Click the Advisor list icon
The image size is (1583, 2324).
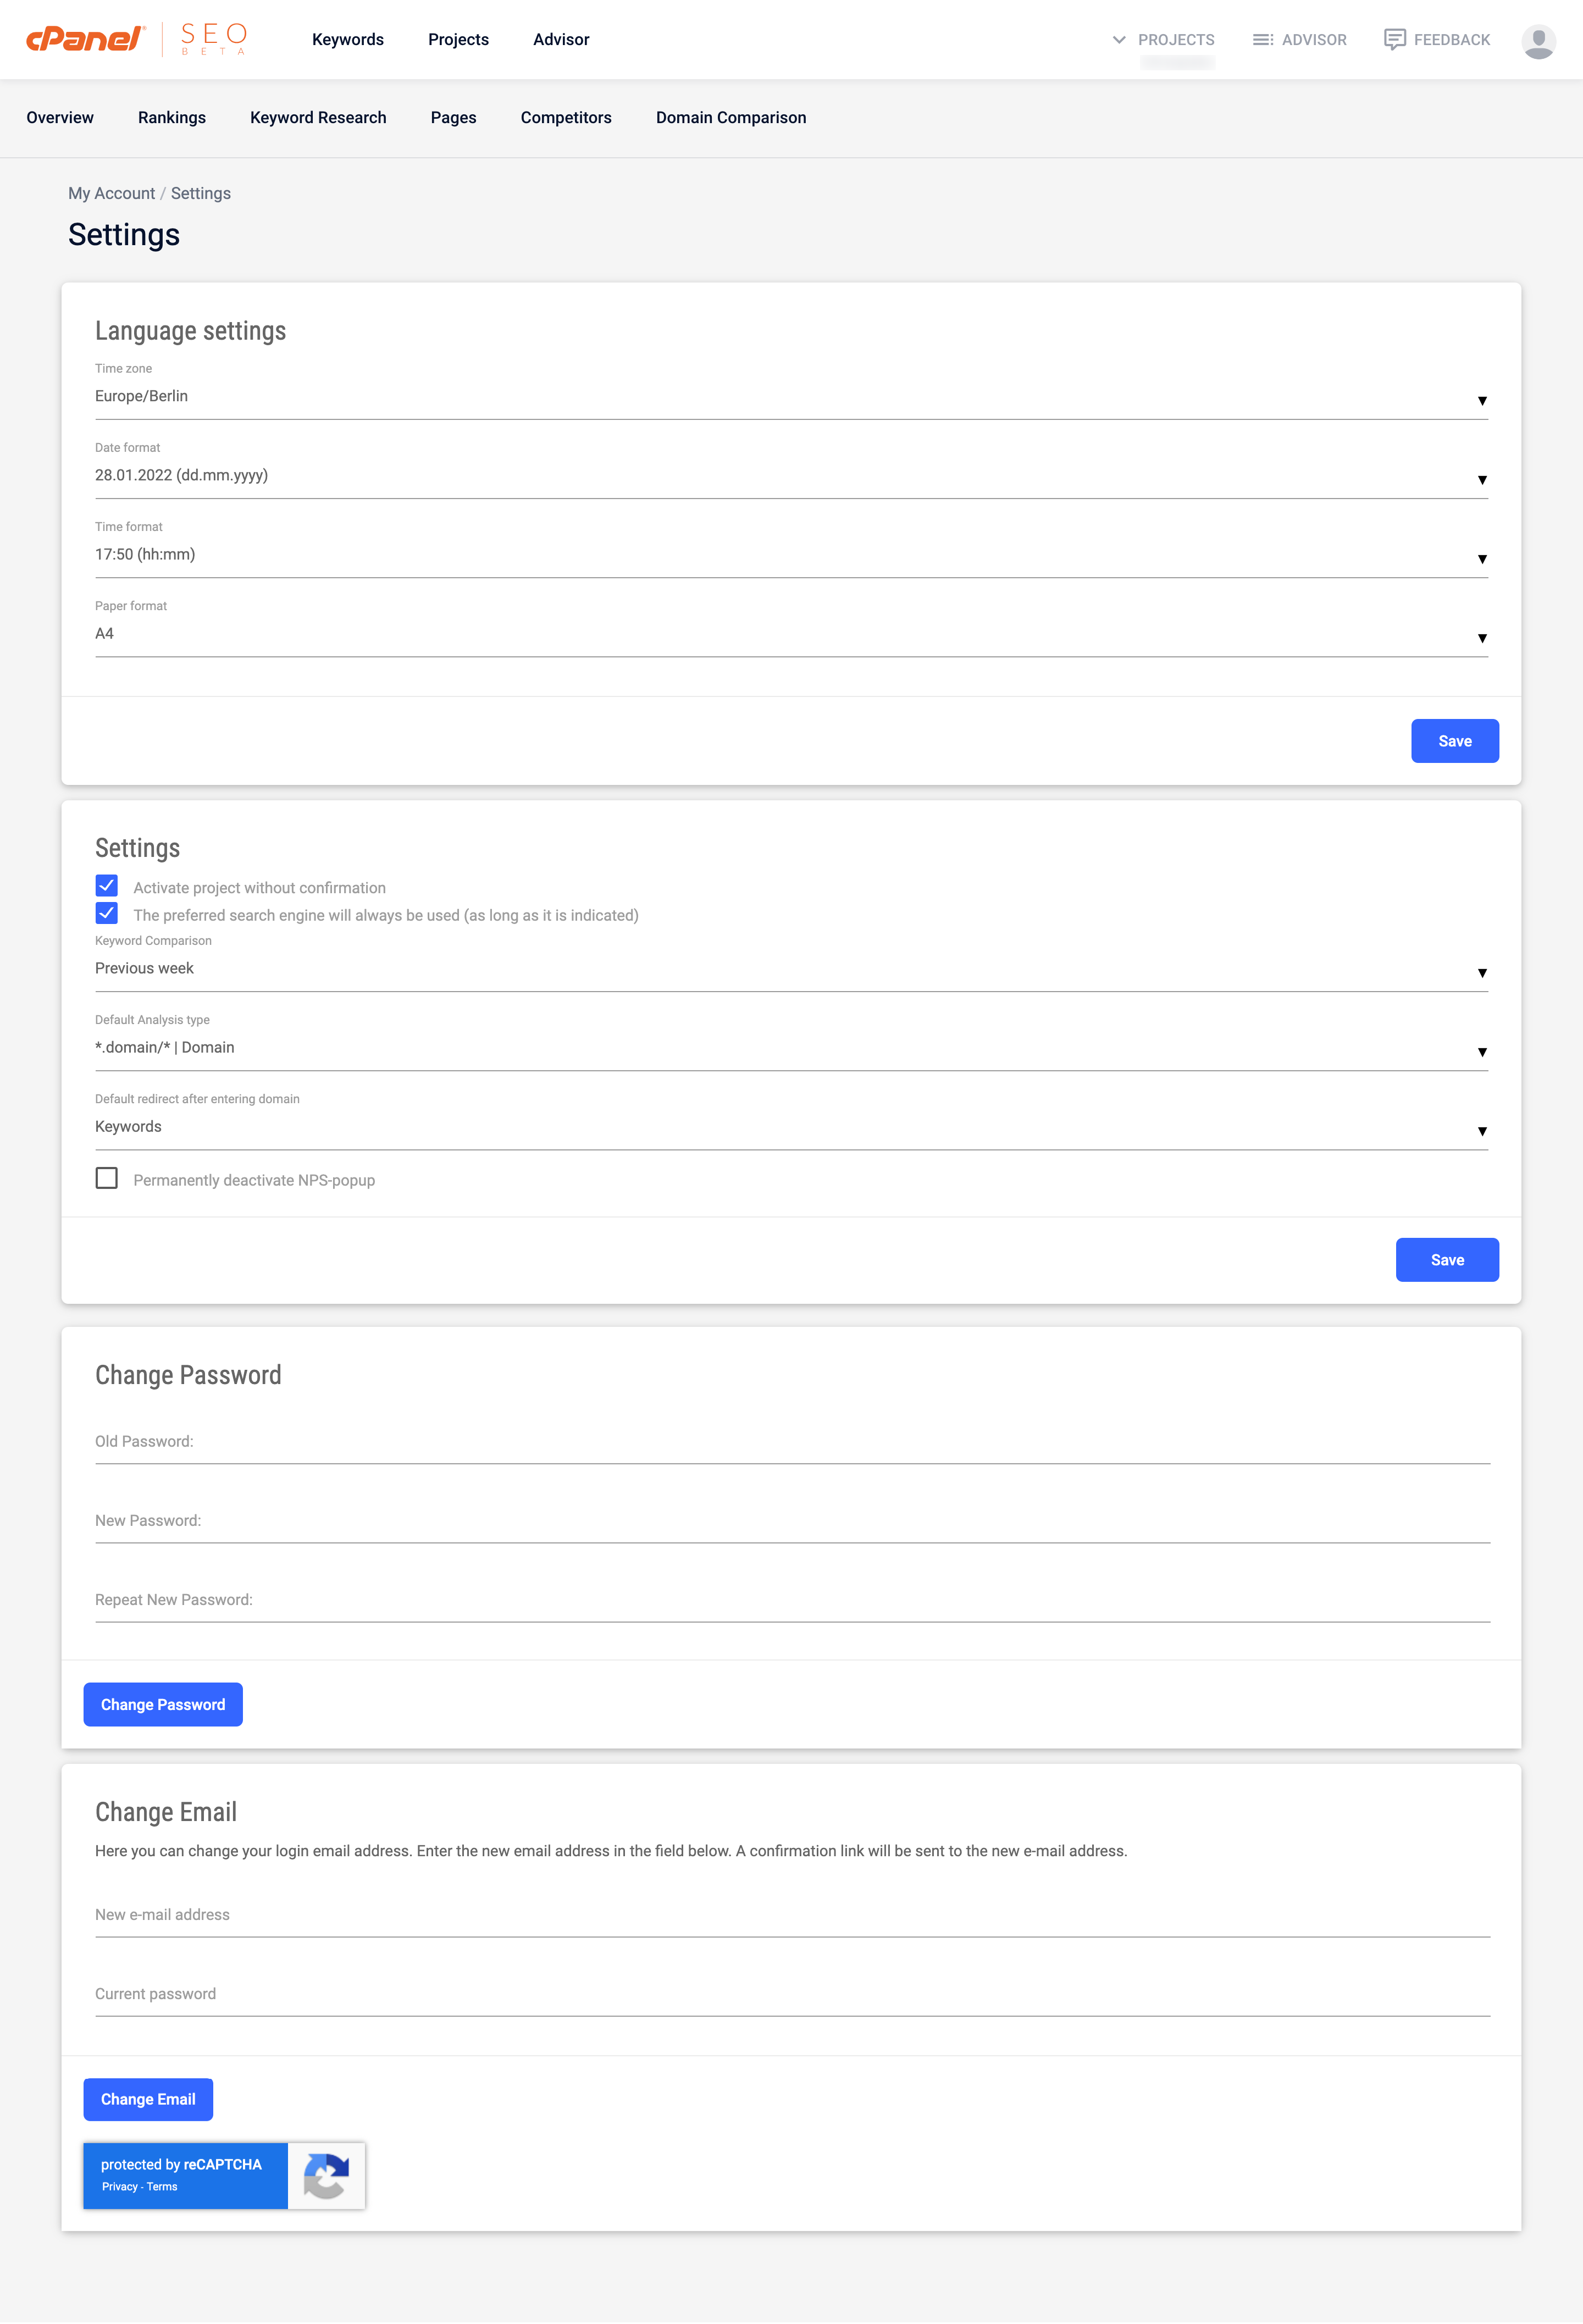tap(1262, 40)
